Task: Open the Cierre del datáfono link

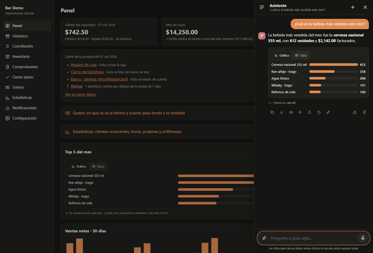Action: point(87,72)
